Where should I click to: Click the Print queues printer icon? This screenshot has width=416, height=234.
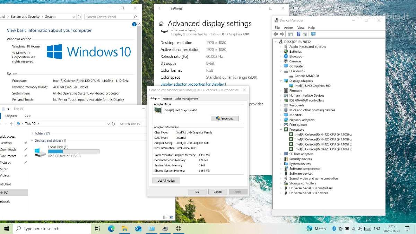point(286,124)
